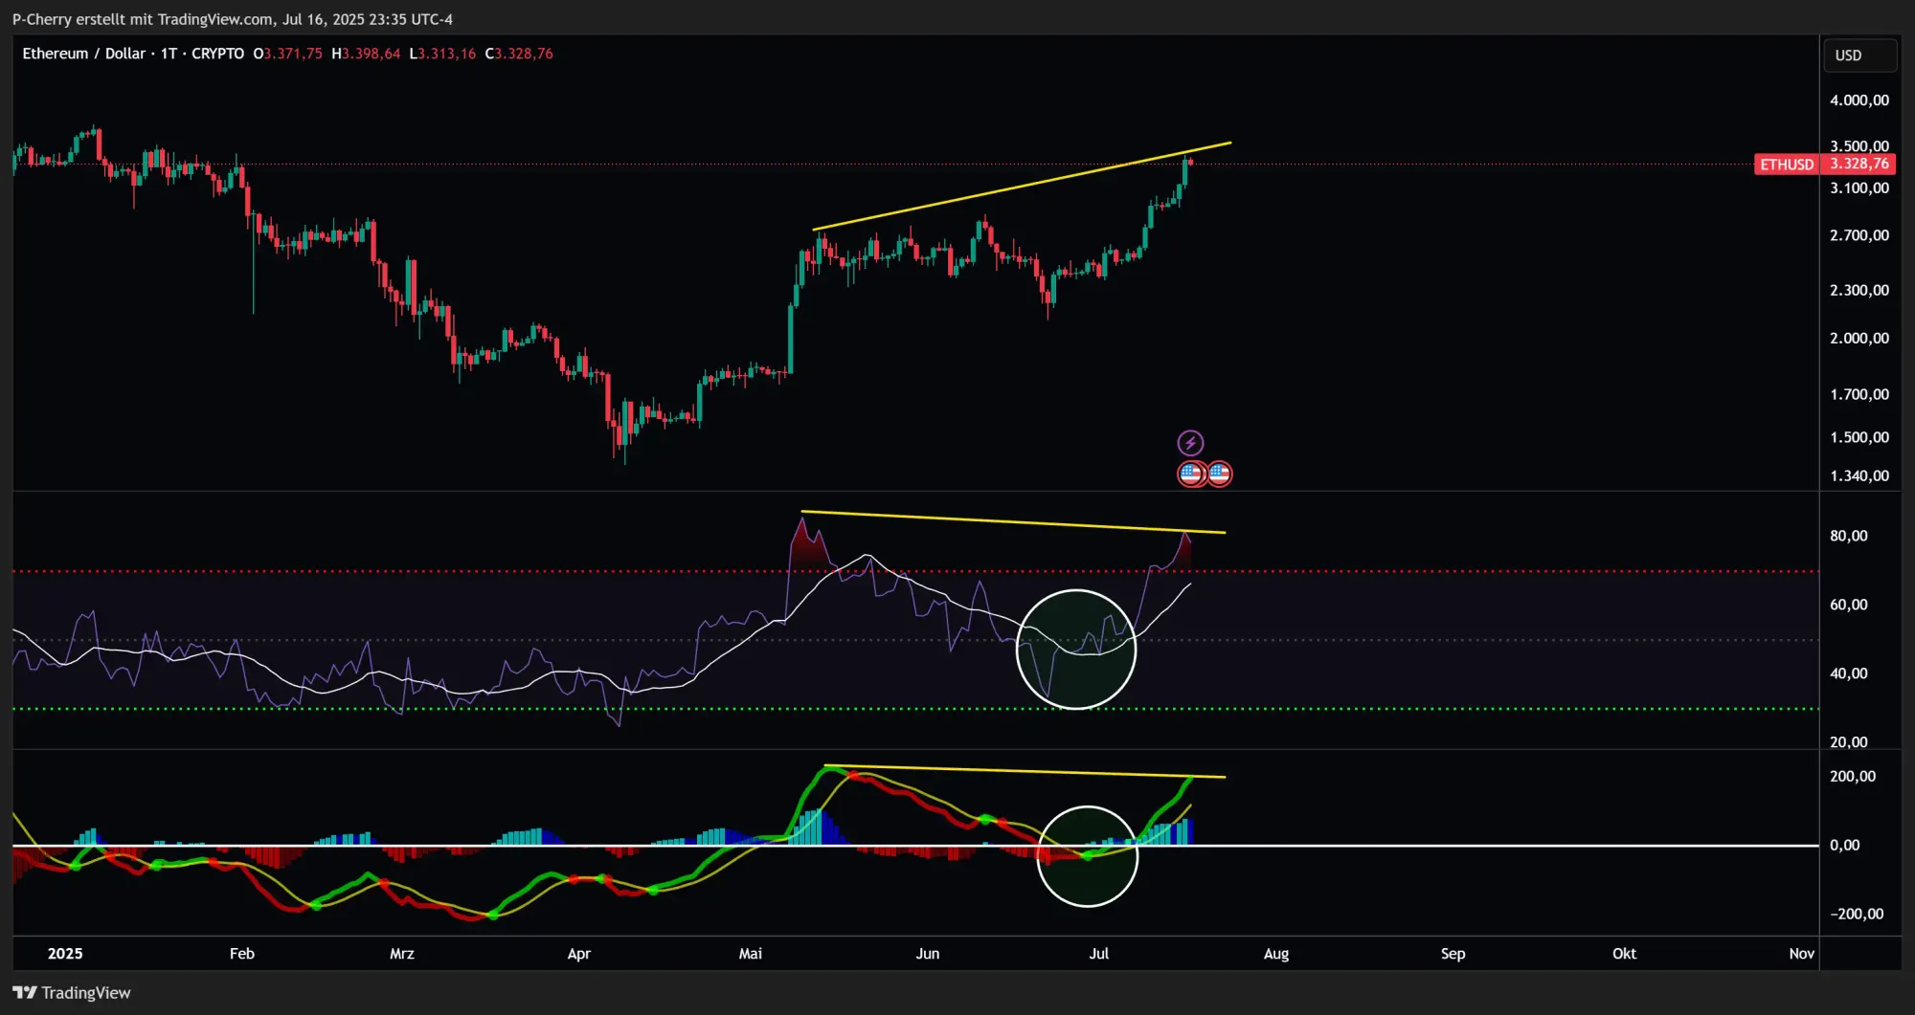Click the Sep label on time axis

1453,954
